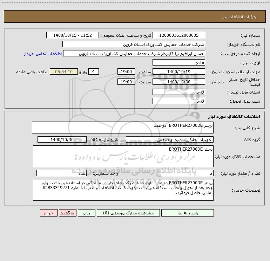Click the announcement date field 1400/10/15 - 11:52
Screen dimensions: 270x261
73,35
